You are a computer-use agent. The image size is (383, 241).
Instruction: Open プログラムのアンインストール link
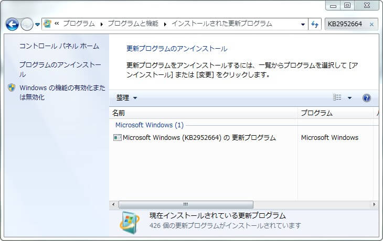(60, 69)
